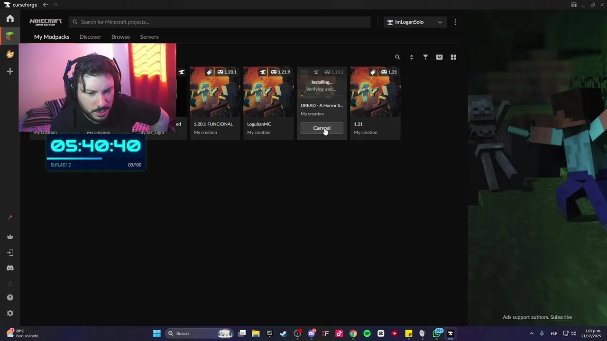The image size is (607, 341).
Task: Add a new game with the plus icon
Action: pyautogui.click(x=10, y=72)
